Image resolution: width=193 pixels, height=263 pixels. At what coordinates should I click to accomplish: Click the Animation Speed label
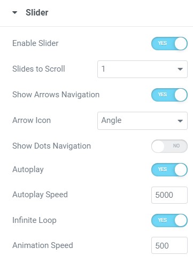pyautogui.click(x=43, y=245)
